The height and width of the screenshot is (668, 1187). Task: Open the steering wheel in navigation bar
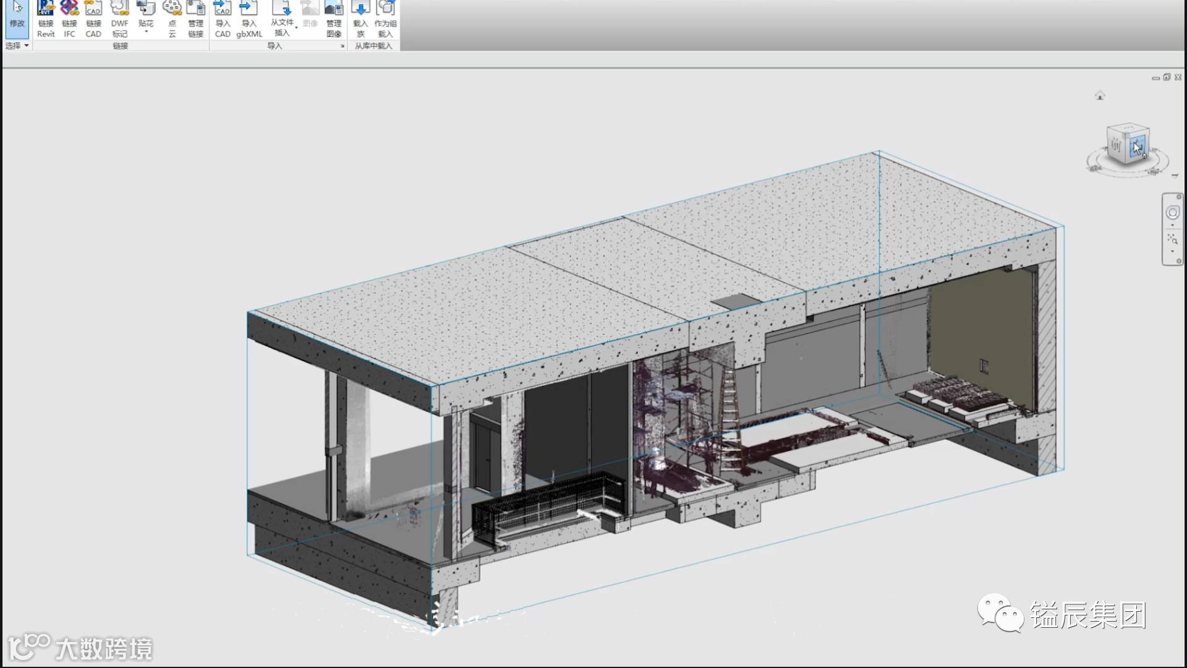tap(1172, 213)
